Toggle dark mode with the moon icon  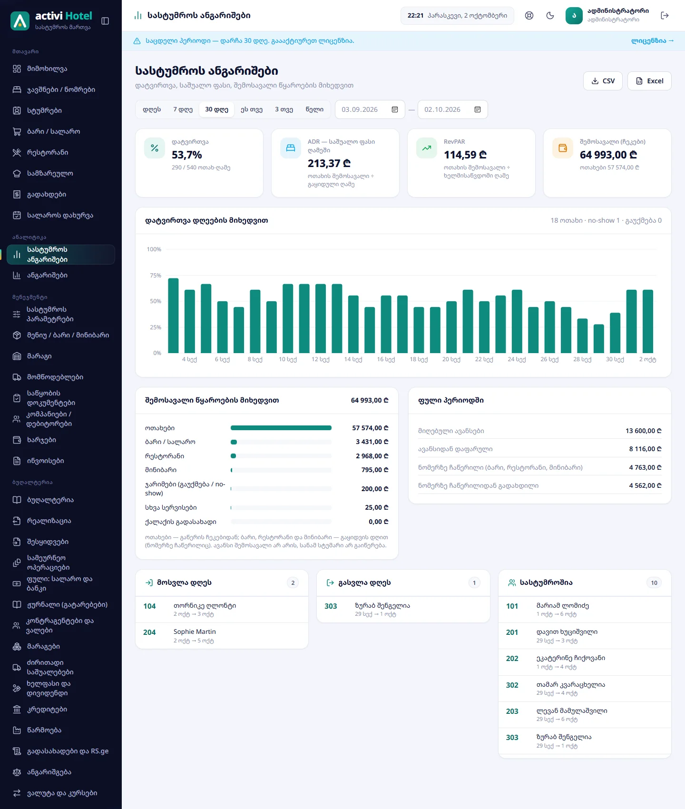tap(550, 16)
